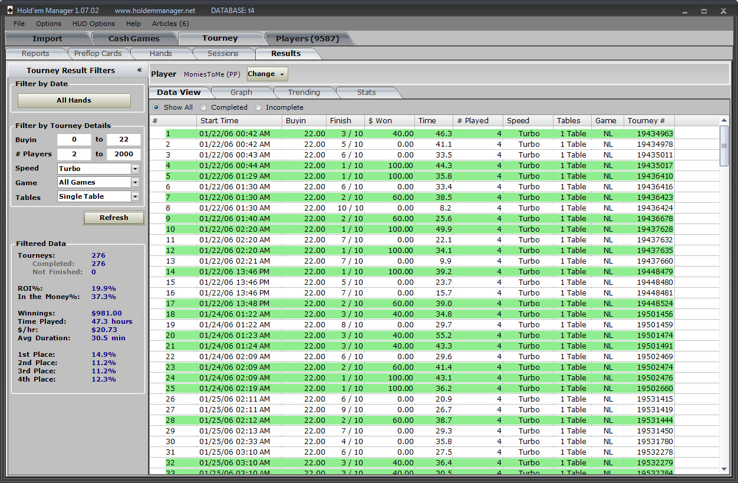The height and width of the screenshot is (483, 738).
Task: Open the Change player dropdown
Action: 267,74
